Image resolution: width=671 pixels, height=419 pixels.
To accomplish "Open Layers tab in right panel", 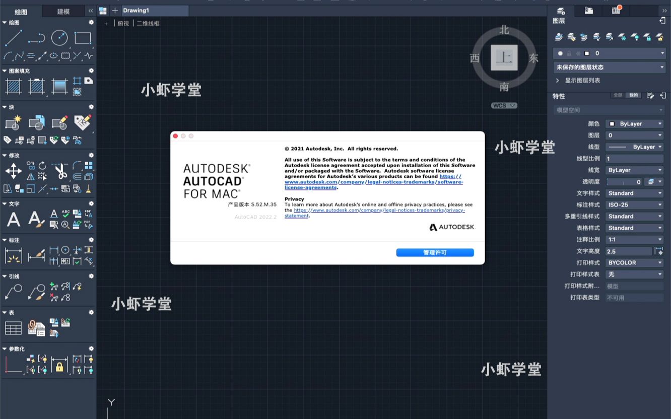I will point(561,11).
